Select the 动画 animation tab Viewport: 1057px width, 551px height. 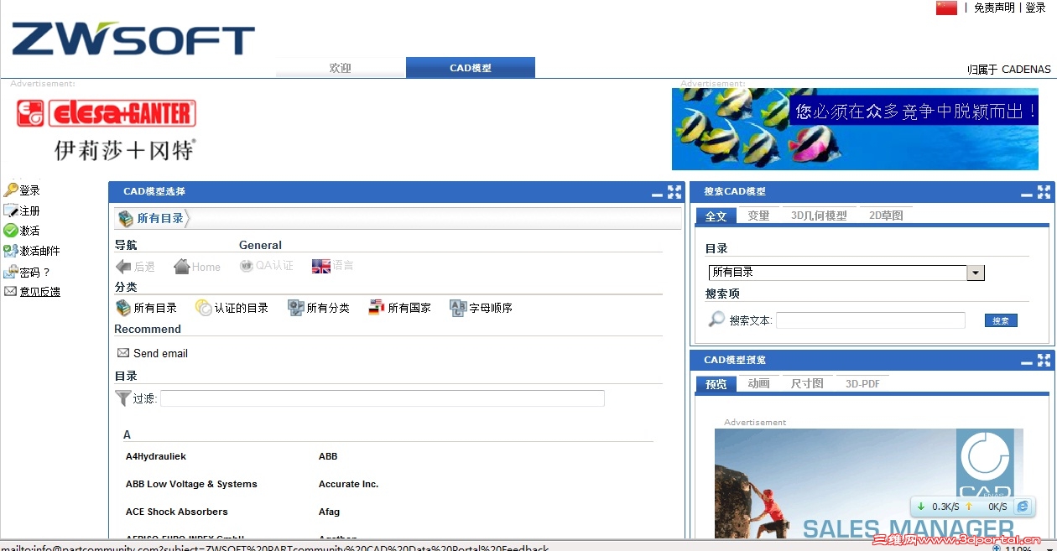(x=758, y=383)
